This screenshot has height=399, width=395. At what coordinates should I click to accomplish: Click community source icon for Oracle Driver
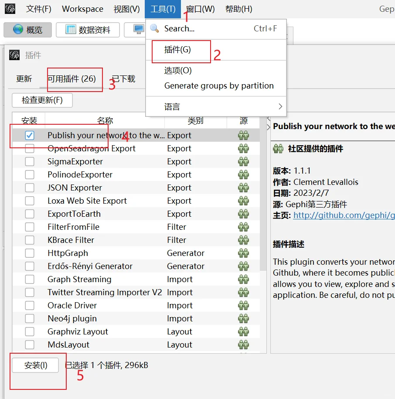(243, 305)
